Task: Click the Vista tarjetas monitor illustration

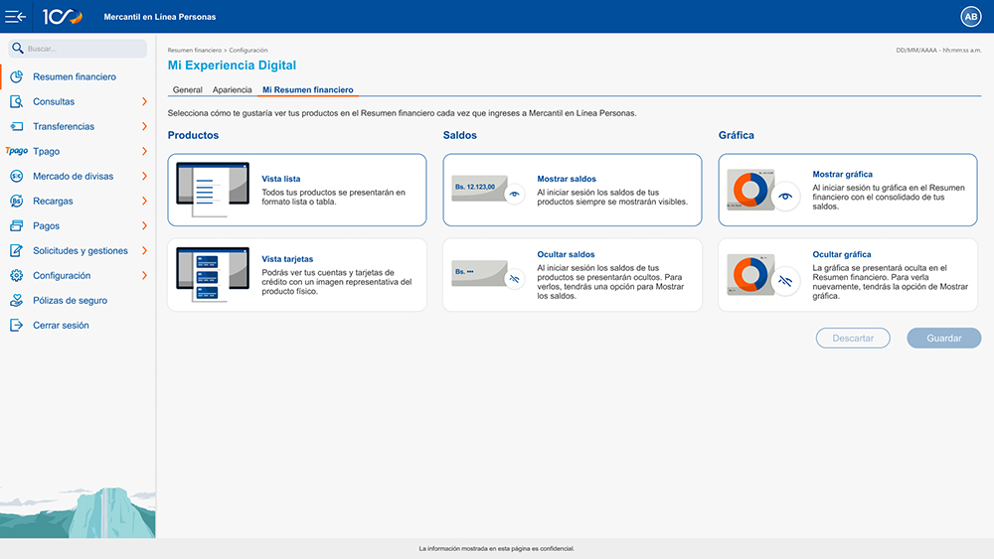Action: point(213,275)
